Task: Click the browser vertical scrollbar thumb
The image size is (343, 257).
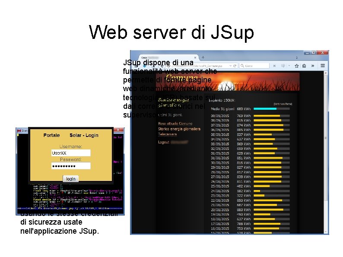Action: (326, 138)
